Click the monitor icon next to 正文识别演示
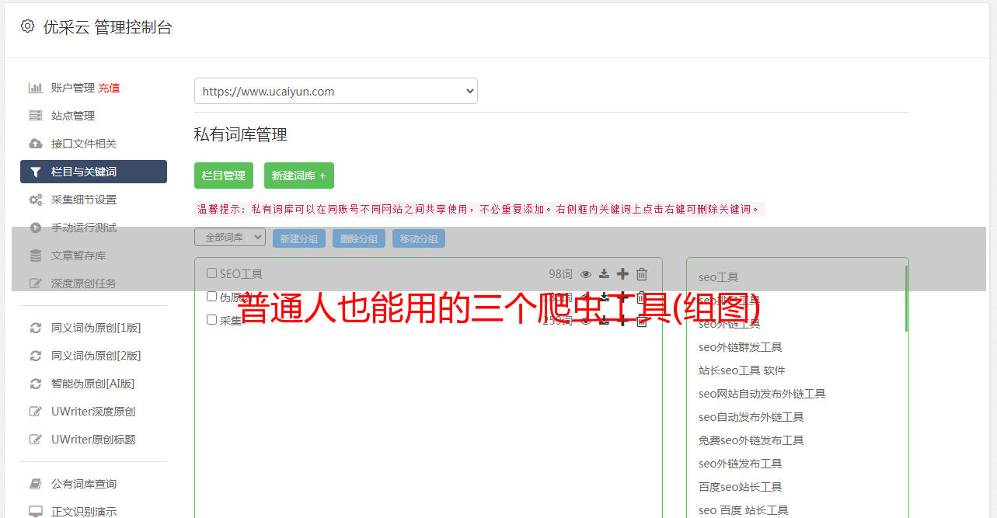Image resolution: width=997 pixels, height=518 pixels. [35, 512]
